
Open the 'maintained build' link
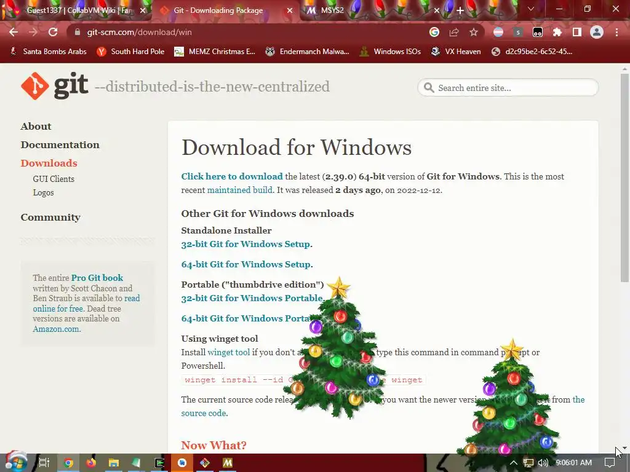tap(239, 191)
